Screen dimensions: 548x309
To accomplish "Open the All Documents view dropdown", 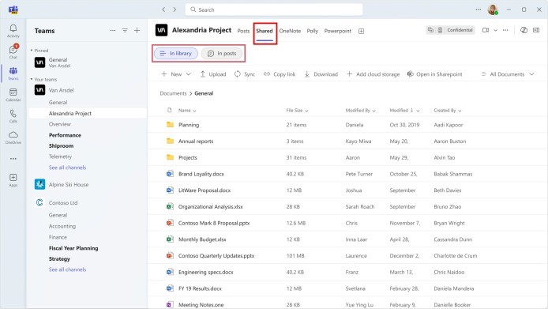I will (x=508, y=74).
